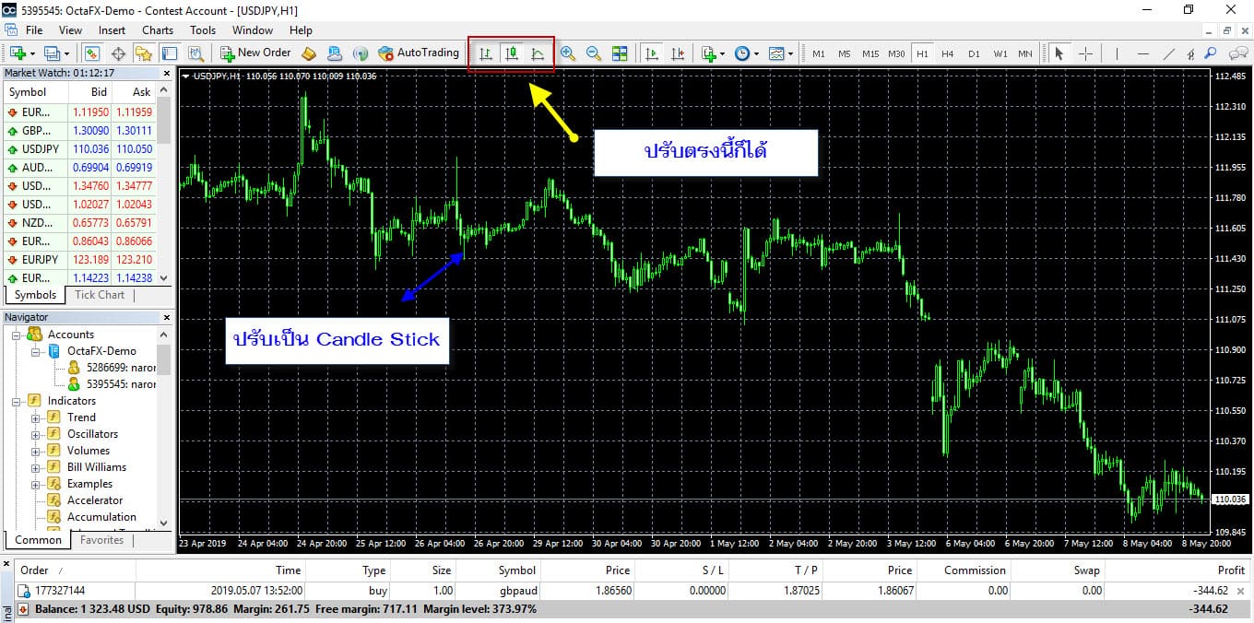
Task: Switch chart to bar chart view
Action: click(485, 53)
